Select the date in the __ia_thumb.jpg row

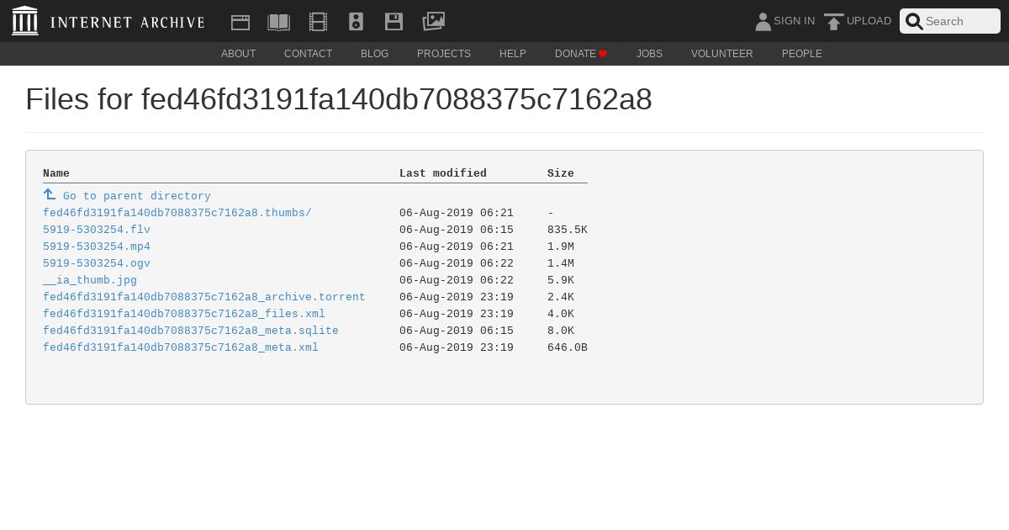(457, 280)
